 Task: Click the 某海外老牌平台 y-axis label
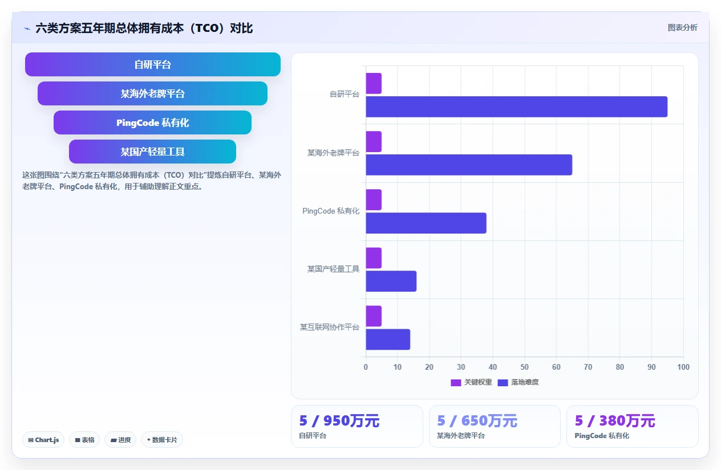click(334, 153)
